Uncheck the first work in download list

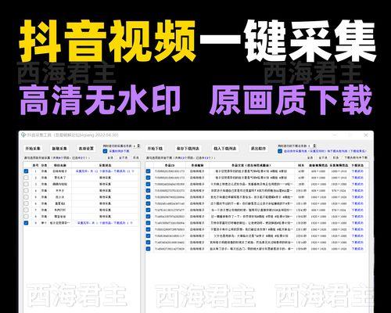click(148, 171)
